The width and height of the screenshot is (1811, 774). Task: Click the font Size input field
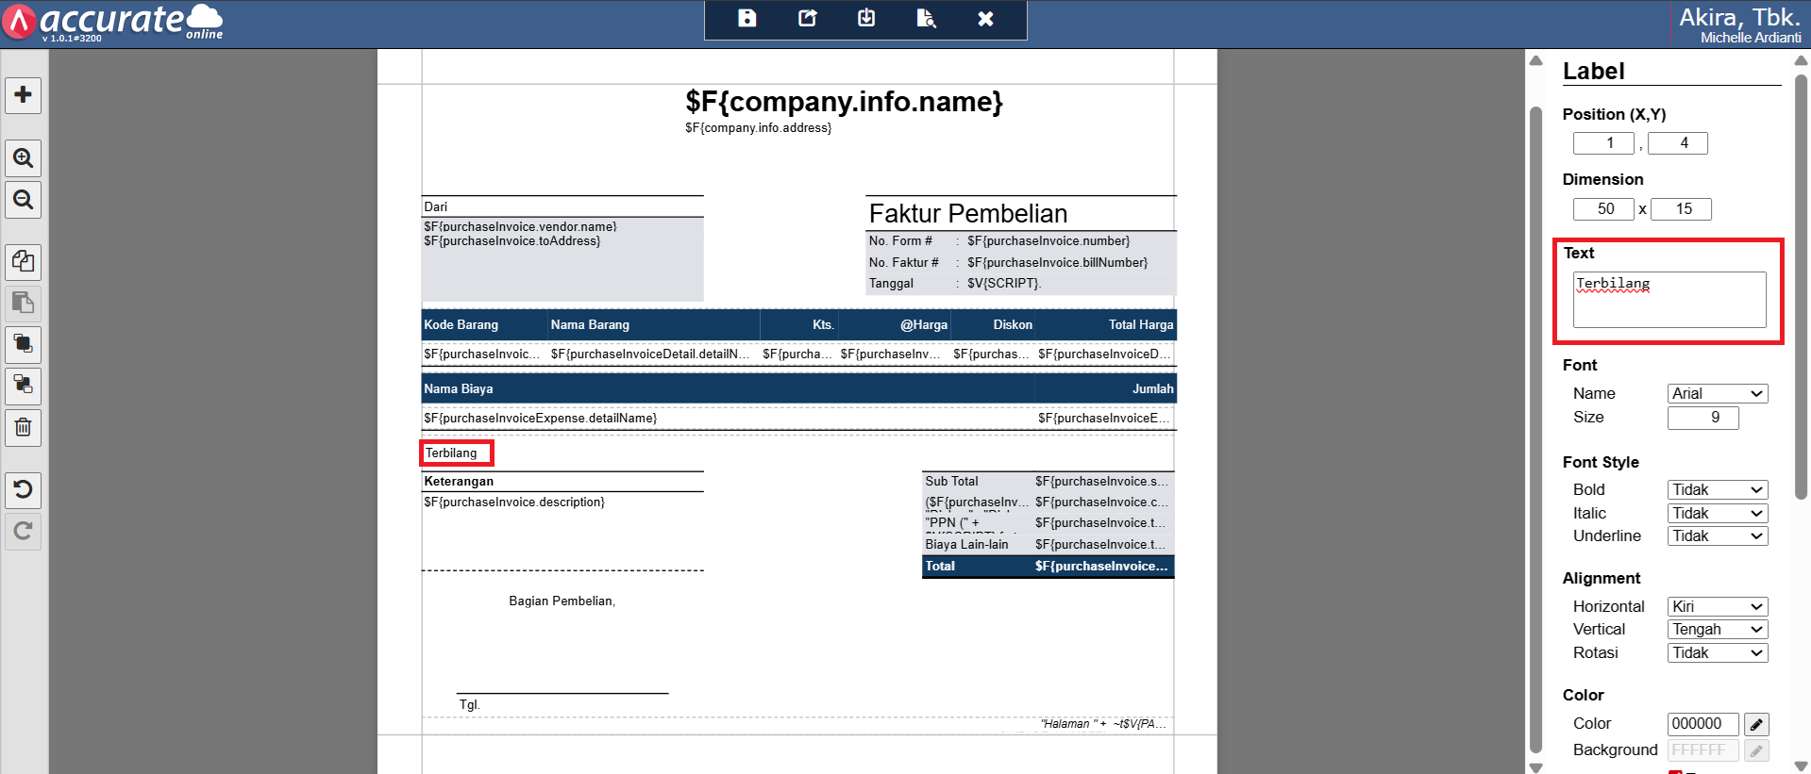[1702, 418]
